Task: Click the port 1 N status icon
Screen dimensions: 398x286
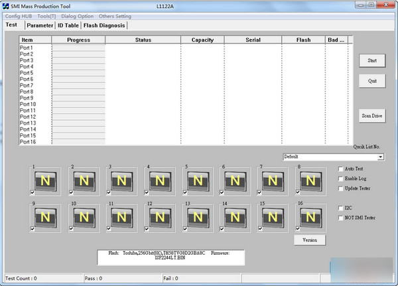Action: click(x=46, y=181)
